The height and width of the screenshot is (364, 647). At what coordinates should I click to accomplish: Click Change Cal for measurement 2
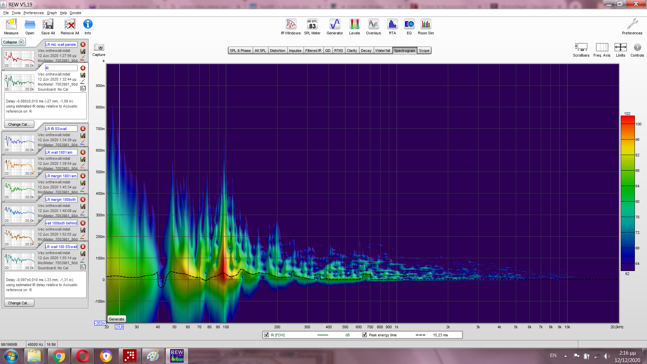19,124
